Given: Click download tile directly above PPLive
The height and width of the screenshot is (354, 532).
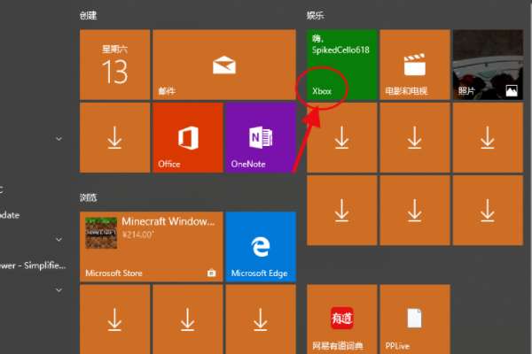Looking at the screenshot, I should pos(415,210).
